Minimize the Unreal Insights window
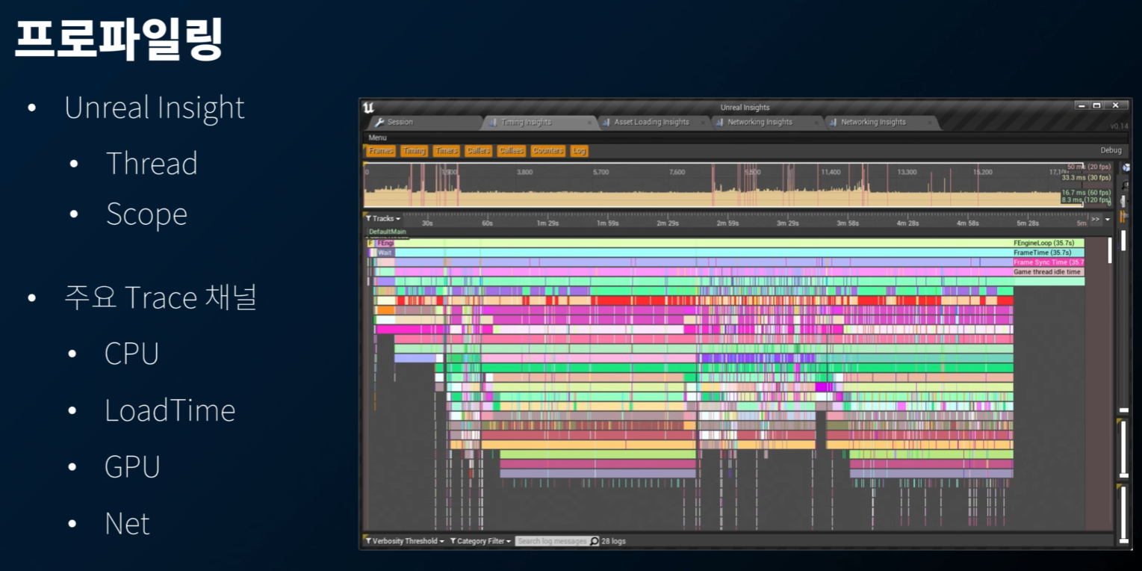 coord(1082,105)
